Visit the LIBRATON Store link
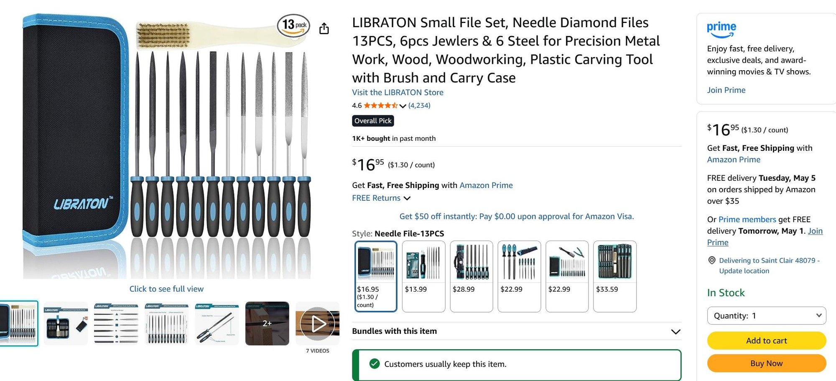Viewport: 836px width, 381px height. [398, 92]
